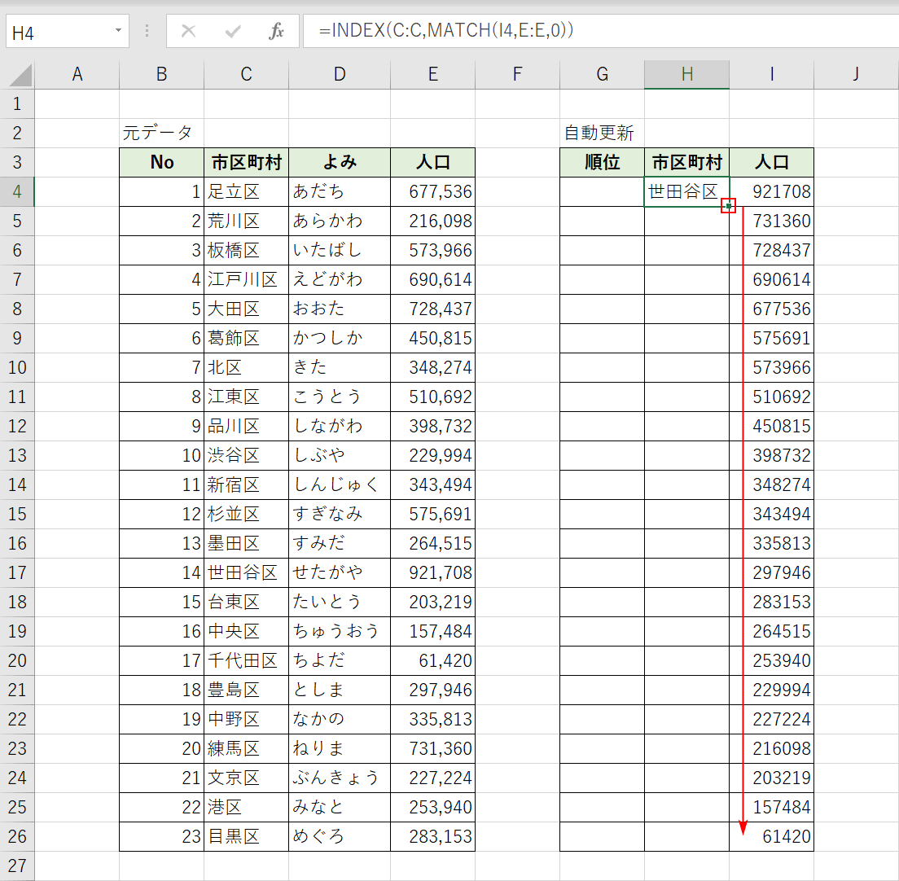The image size is (899, 881).
Task: Click No cell with value 10
Action: [x=162, y=455]
